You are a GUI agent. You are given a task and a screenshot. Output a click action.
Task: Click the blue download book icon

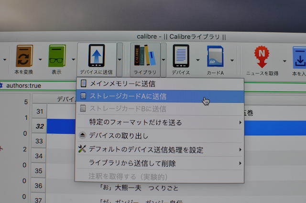coord(300,58)
